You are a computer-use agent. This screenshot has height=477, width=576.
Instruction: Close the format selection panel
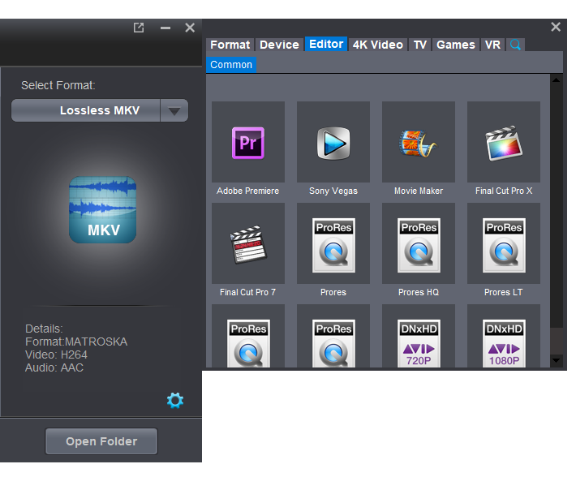click(x=556, y=27)
